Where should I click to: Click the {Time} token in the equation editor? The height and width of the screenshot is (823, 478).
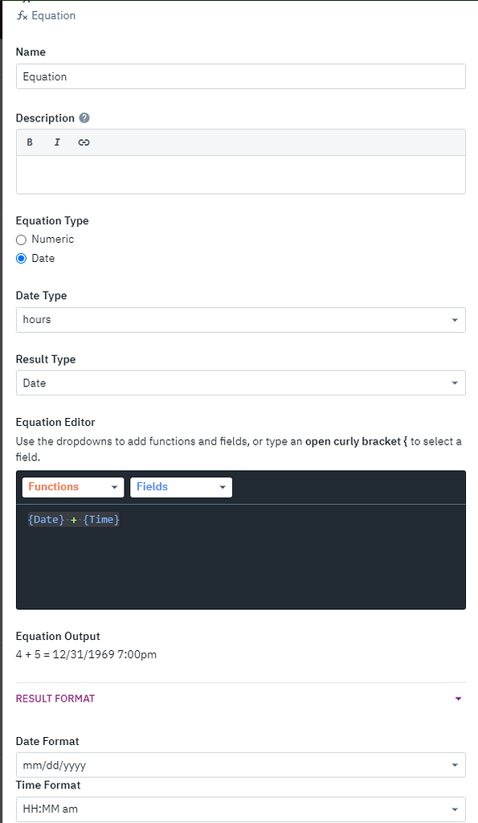click(x=100, y=519)
